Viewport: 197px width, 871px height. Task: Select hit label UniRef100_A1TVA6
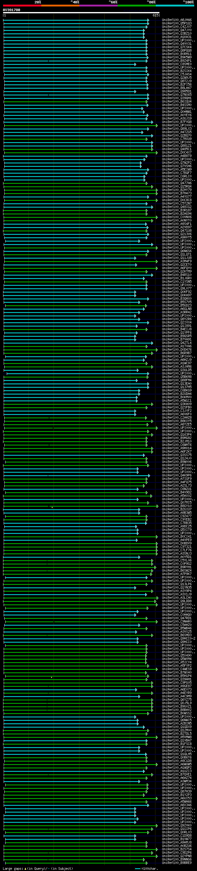point(177,346)
